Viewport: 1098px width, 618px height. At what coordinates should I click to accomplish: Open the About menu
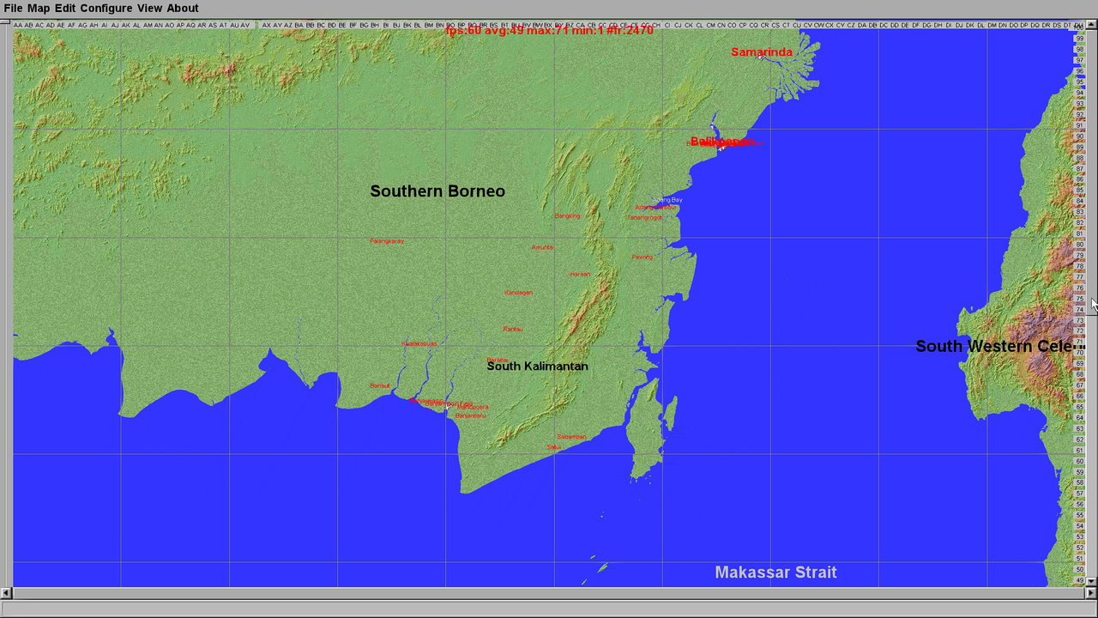click(x=183, y=9)
